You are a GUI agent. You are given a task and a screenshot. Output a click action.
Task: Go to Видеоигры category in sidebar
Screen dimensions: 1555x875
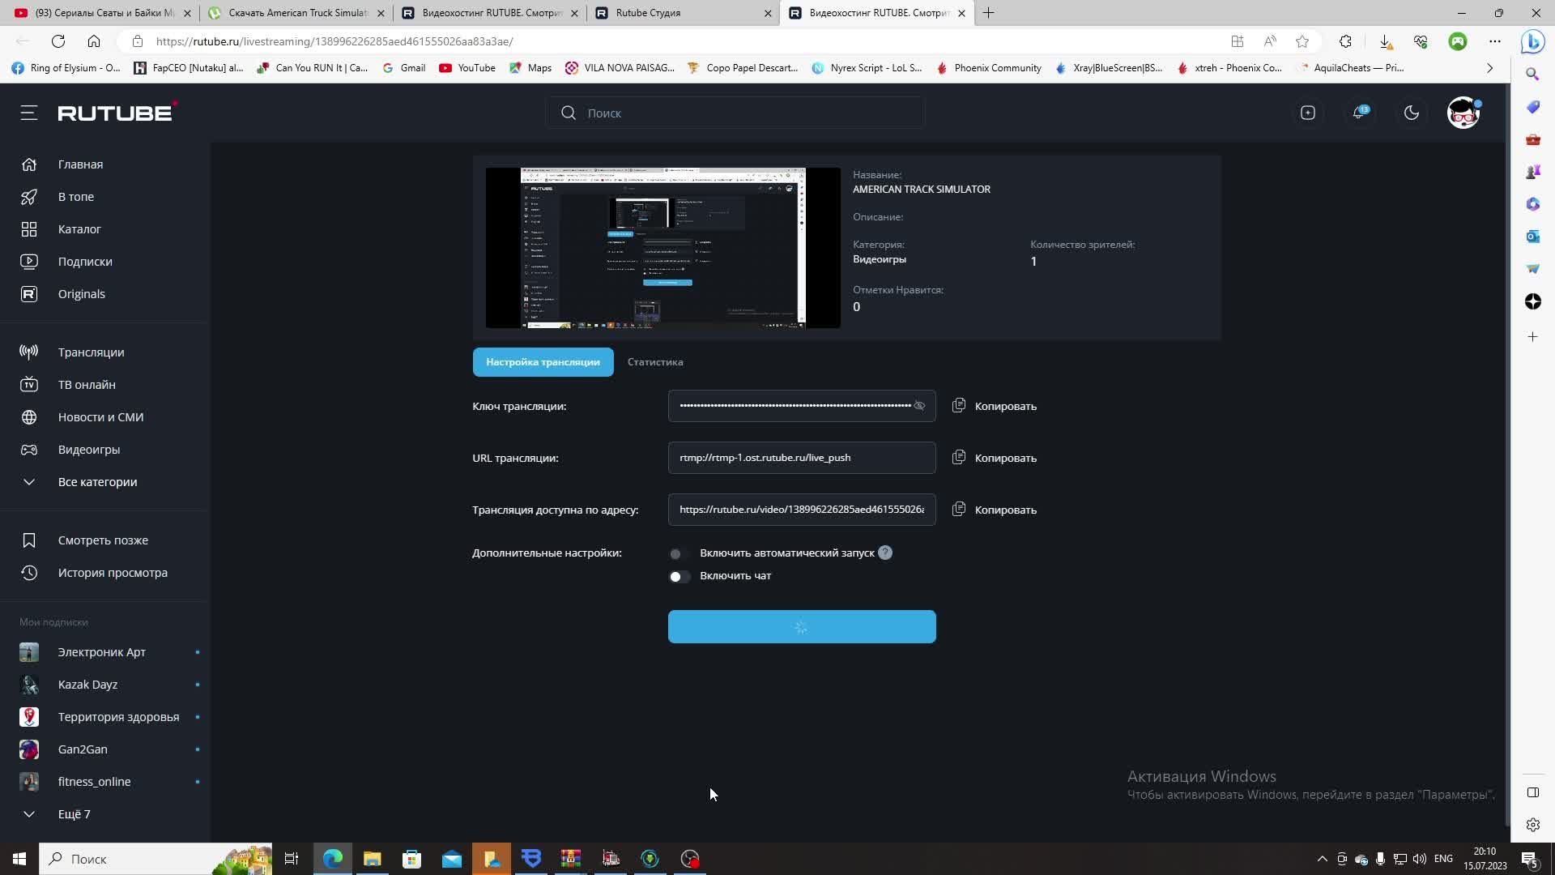pos(88,450)
